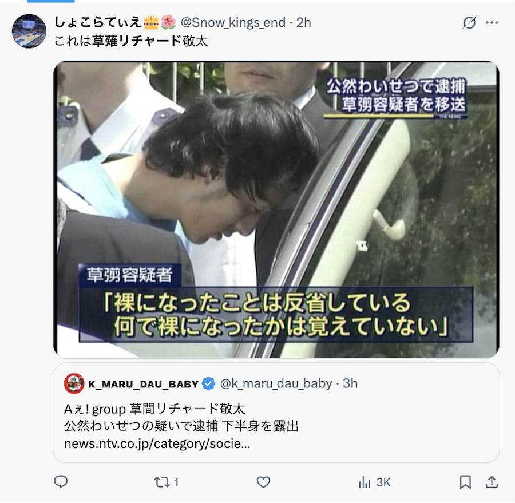
Task: Click the tweet text これは草薙リチャード敬太
Action: pos(131,41)
